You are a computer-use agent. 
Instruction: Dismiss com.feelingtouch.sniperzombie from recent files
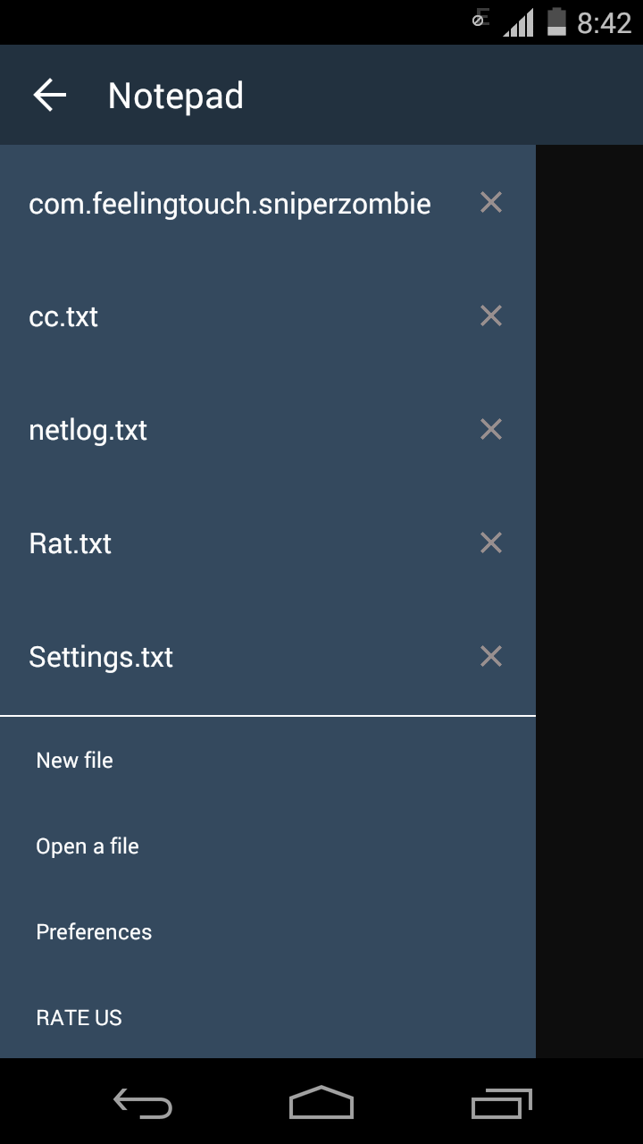point(490,202)
